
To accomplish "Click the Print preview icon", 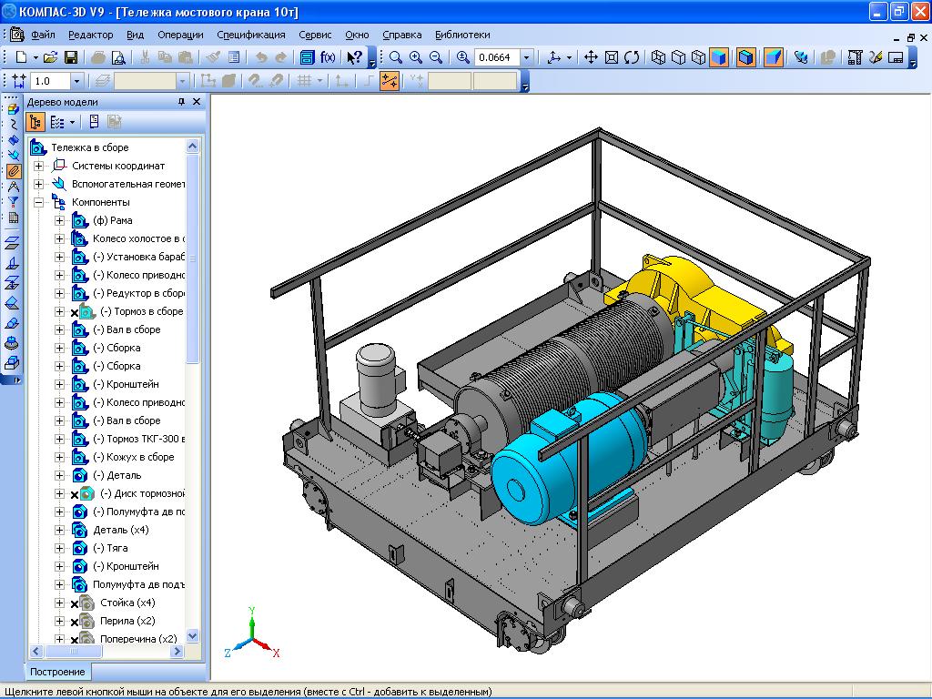I will coord(119,57).
